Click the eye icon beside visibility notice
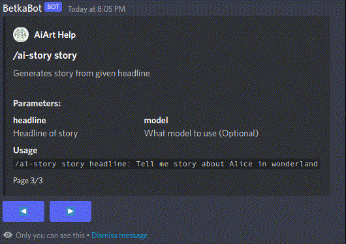The height and width of the screenshot is (244, 346). point(8,235)
